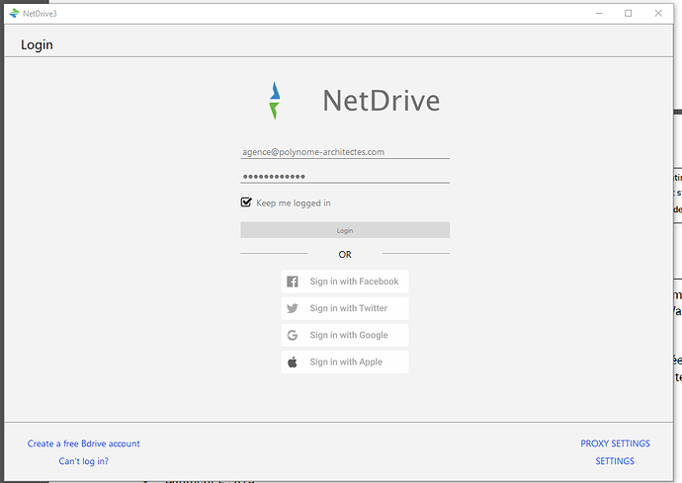Open PROXY SETTINGS
Viewport: 682px width, 483px height.
(615, 443)
